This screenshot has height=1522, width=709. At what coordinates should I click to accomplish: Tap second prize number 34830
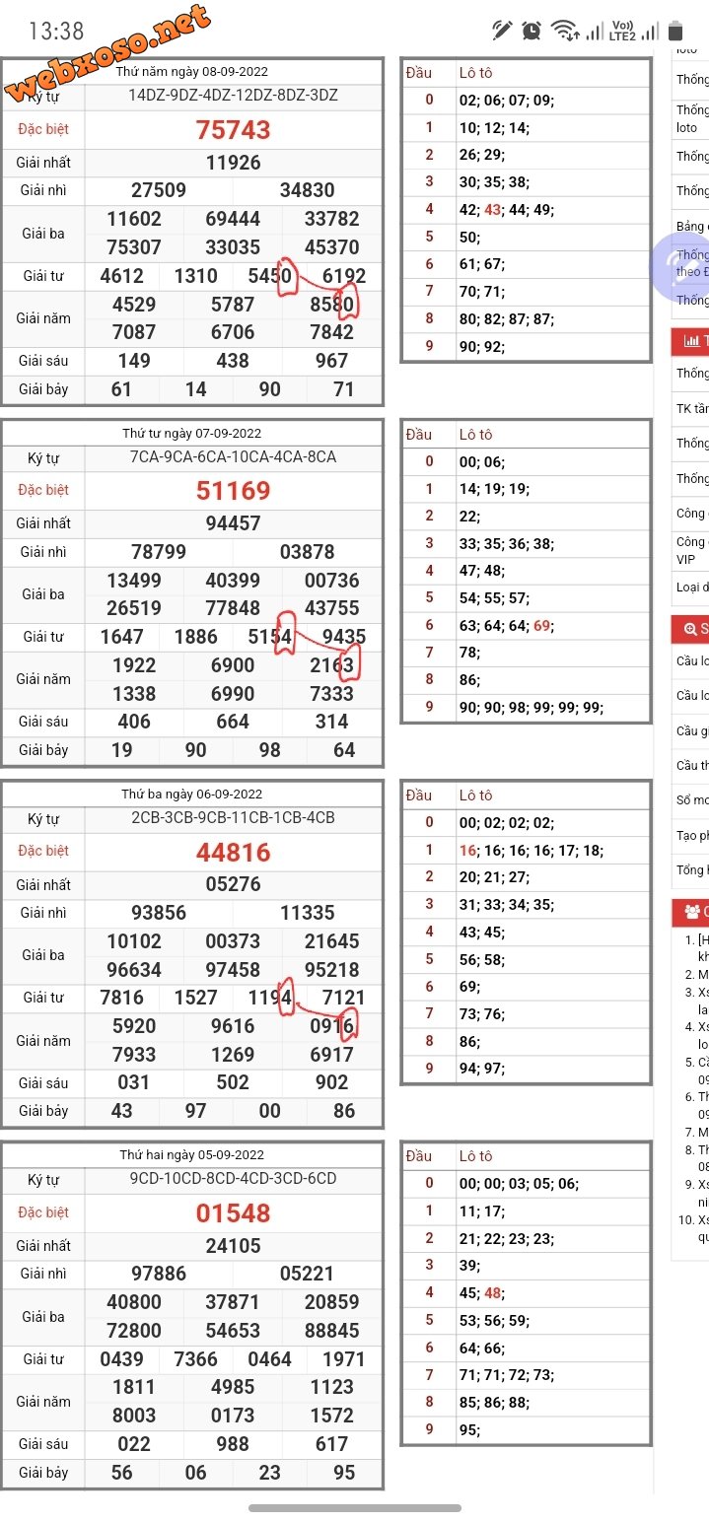tap(308, 190)
